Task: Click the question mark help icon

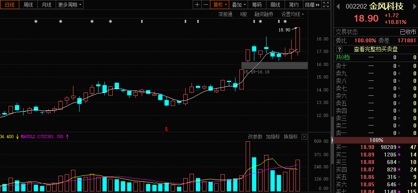Action: click(340, 49)
